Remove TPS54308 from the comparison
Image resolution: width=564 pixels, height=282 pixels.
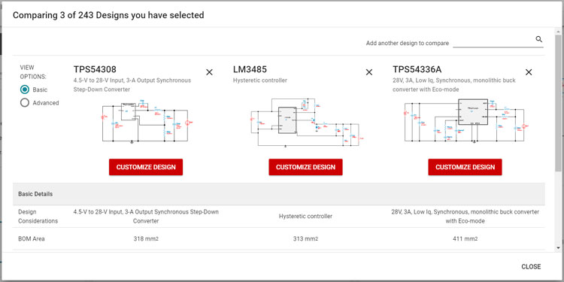[209, 72]
